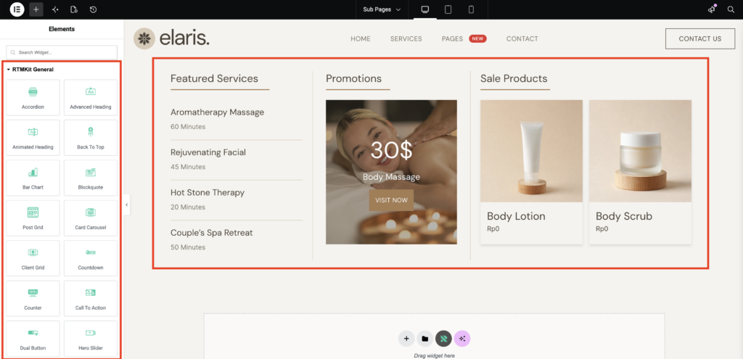Select the Animated Heading widget

tap(33, 137)
